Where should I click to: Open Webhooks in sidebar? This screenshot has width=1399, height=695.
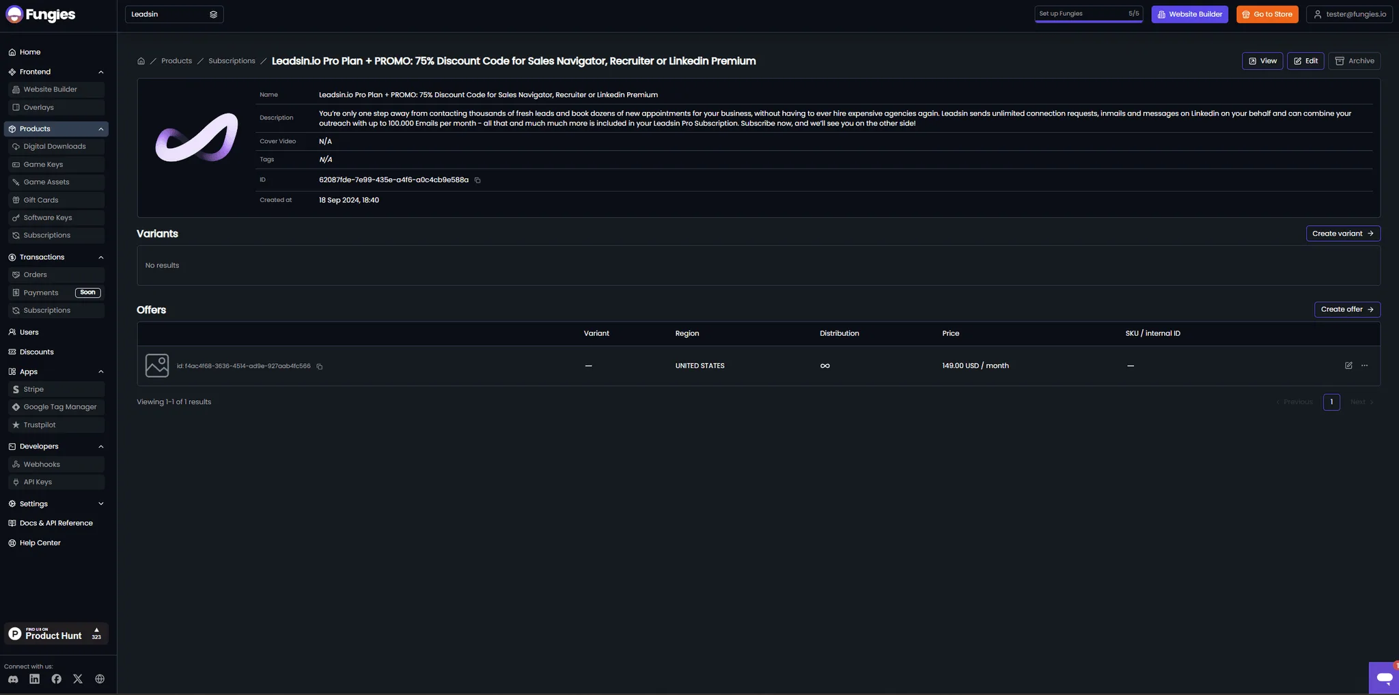tap(57, 464)
